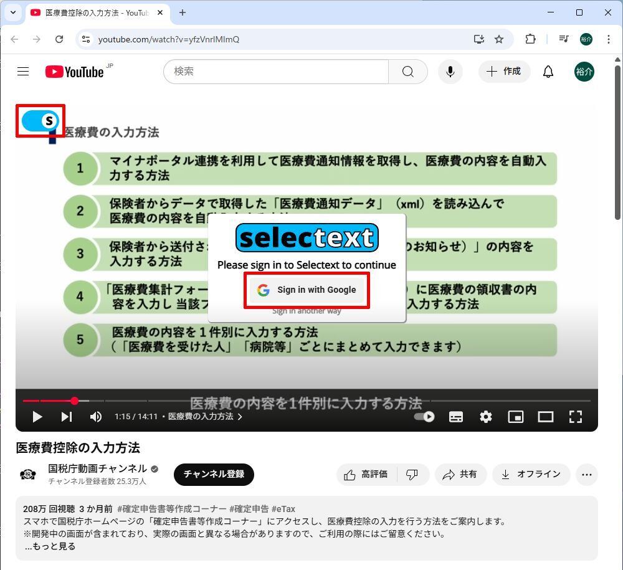Screen dimensions: 623x570
Task: Bookmark this page with the star
Action: [x=499, y=39]
